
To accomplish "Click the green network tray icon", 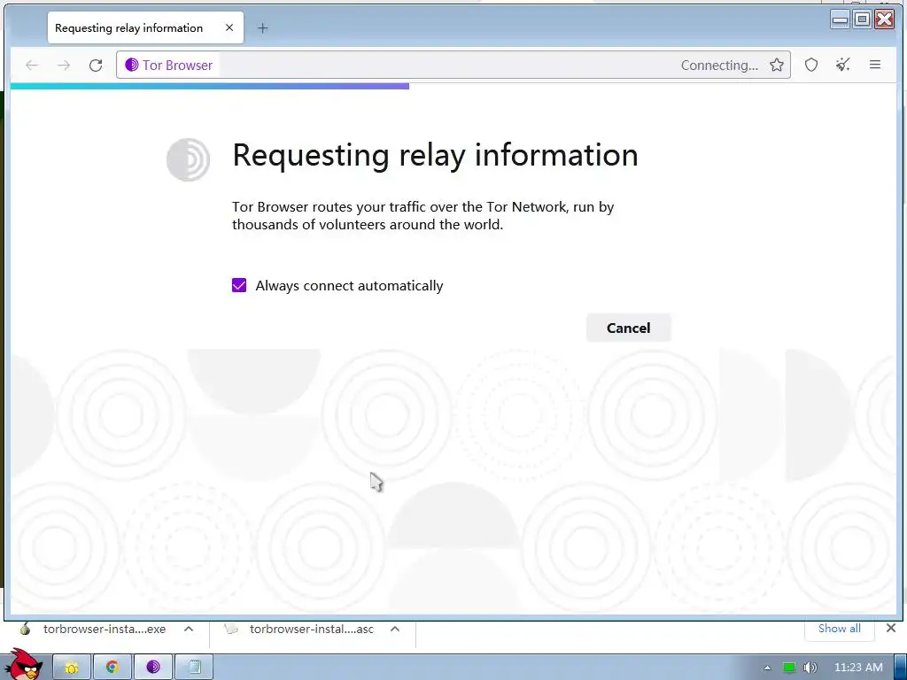I will (789, 668).
